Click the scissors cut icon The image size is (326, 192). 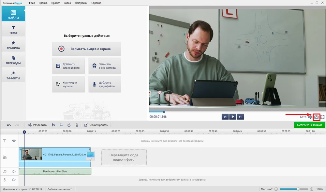(x=53, y=125)
